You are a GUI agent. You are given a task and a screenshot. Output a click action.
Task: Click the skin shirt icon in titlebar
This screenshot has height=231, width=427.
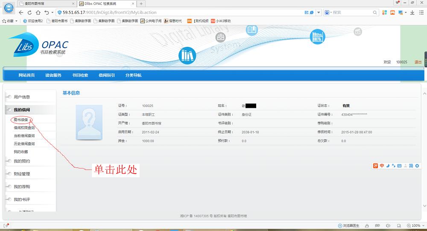pyautogui.click(x=398, y=3)
